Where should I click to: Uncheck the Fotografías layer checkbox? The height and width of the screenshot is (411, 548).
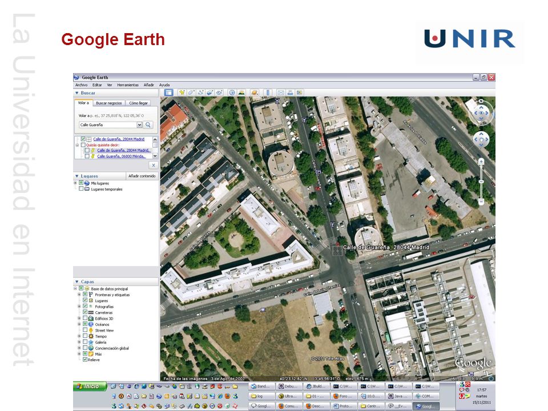pos(85,306)
